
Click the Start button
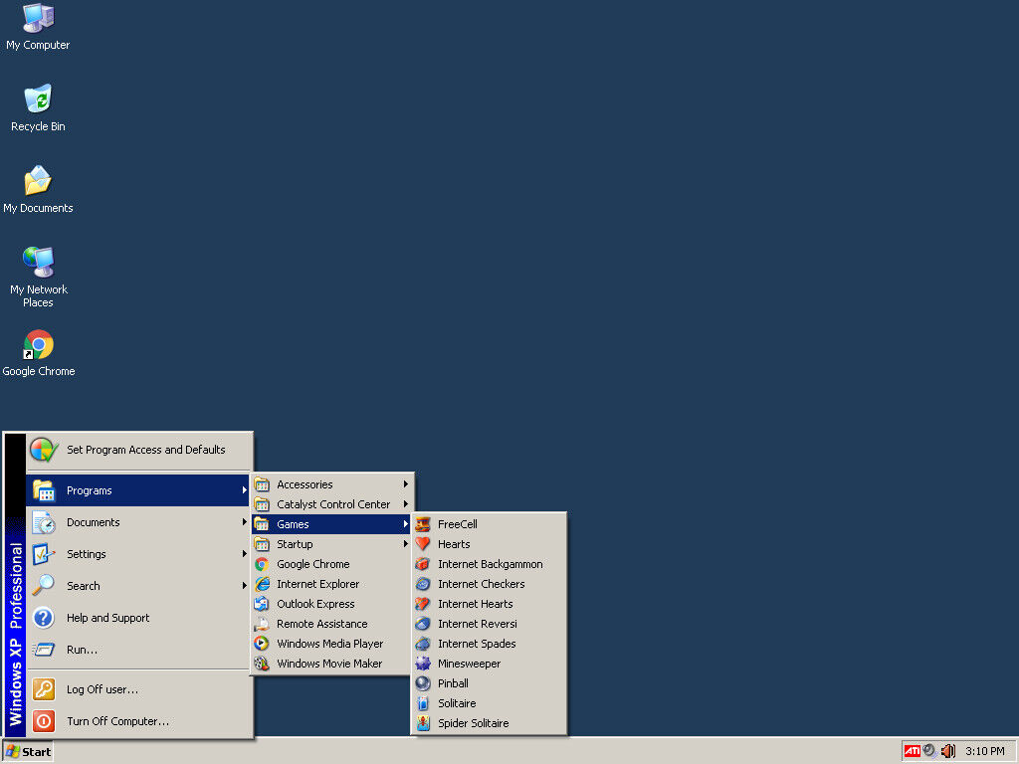28,751
